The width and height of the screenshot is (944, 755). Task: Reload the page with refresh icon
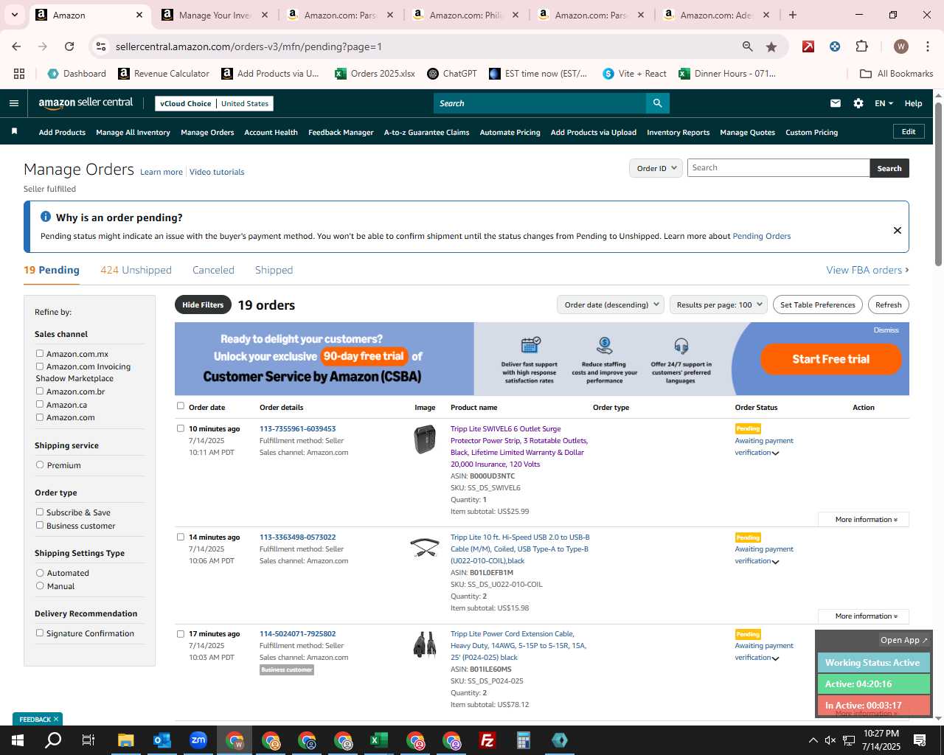[69, 46]
